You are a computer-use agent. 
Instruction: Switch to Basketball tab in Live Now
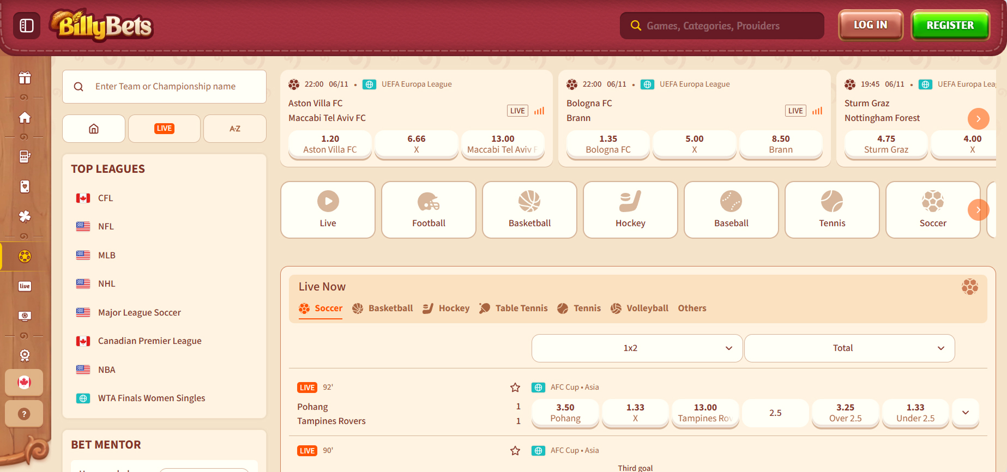[383, 308]
